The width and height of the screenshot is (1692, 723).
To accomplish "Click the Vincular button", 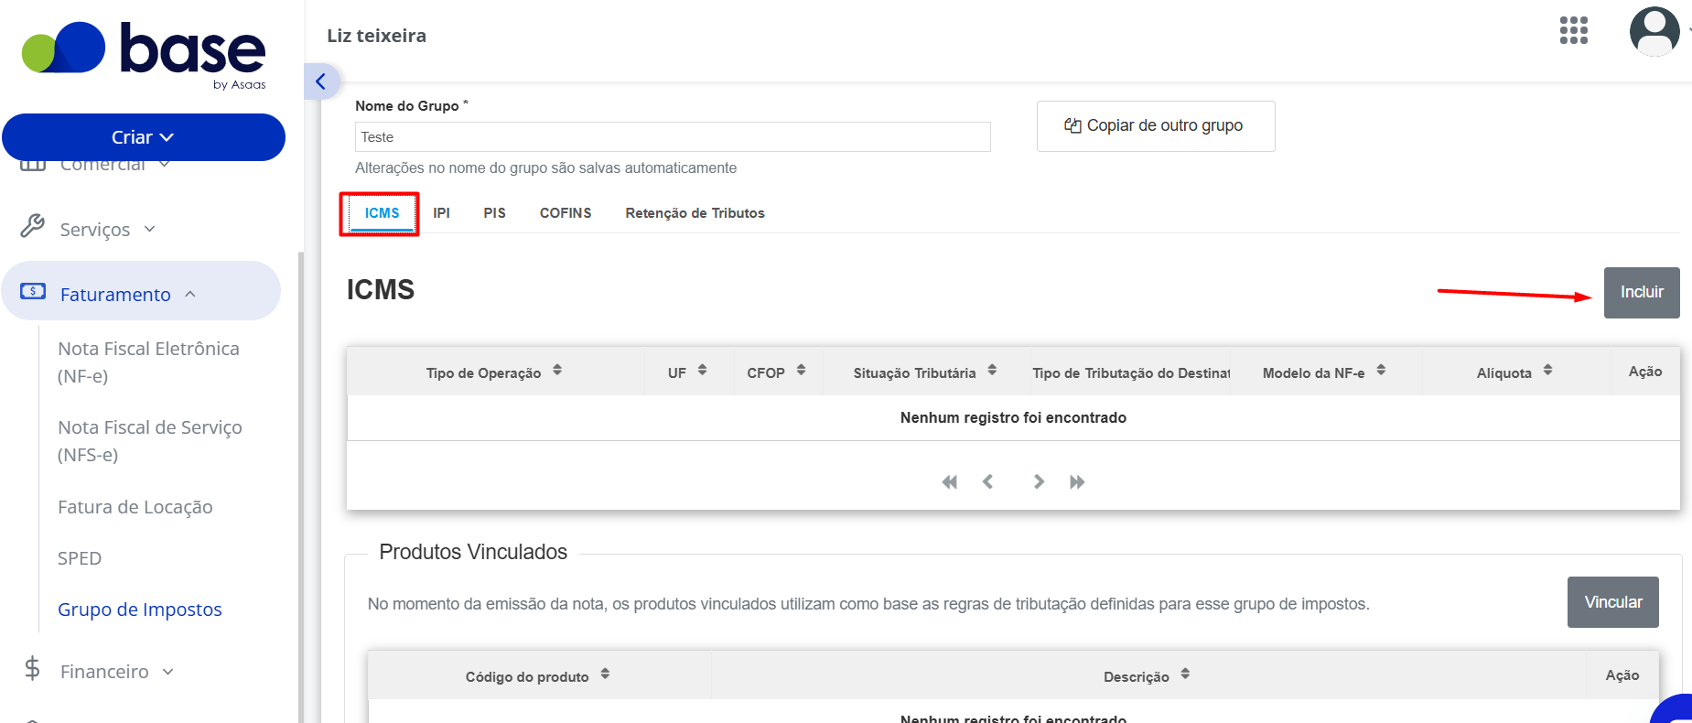I will point(1612,602).
